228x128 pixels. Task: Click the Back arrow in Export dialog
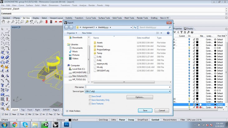[67, 27]
